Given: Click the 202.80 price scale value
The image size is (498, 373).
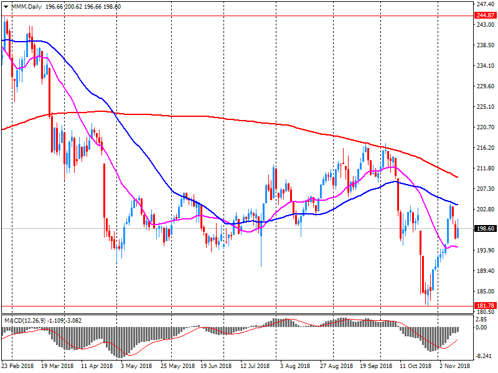Looking at the screenshot, I should pyautogui.click(x=486, y=209).
